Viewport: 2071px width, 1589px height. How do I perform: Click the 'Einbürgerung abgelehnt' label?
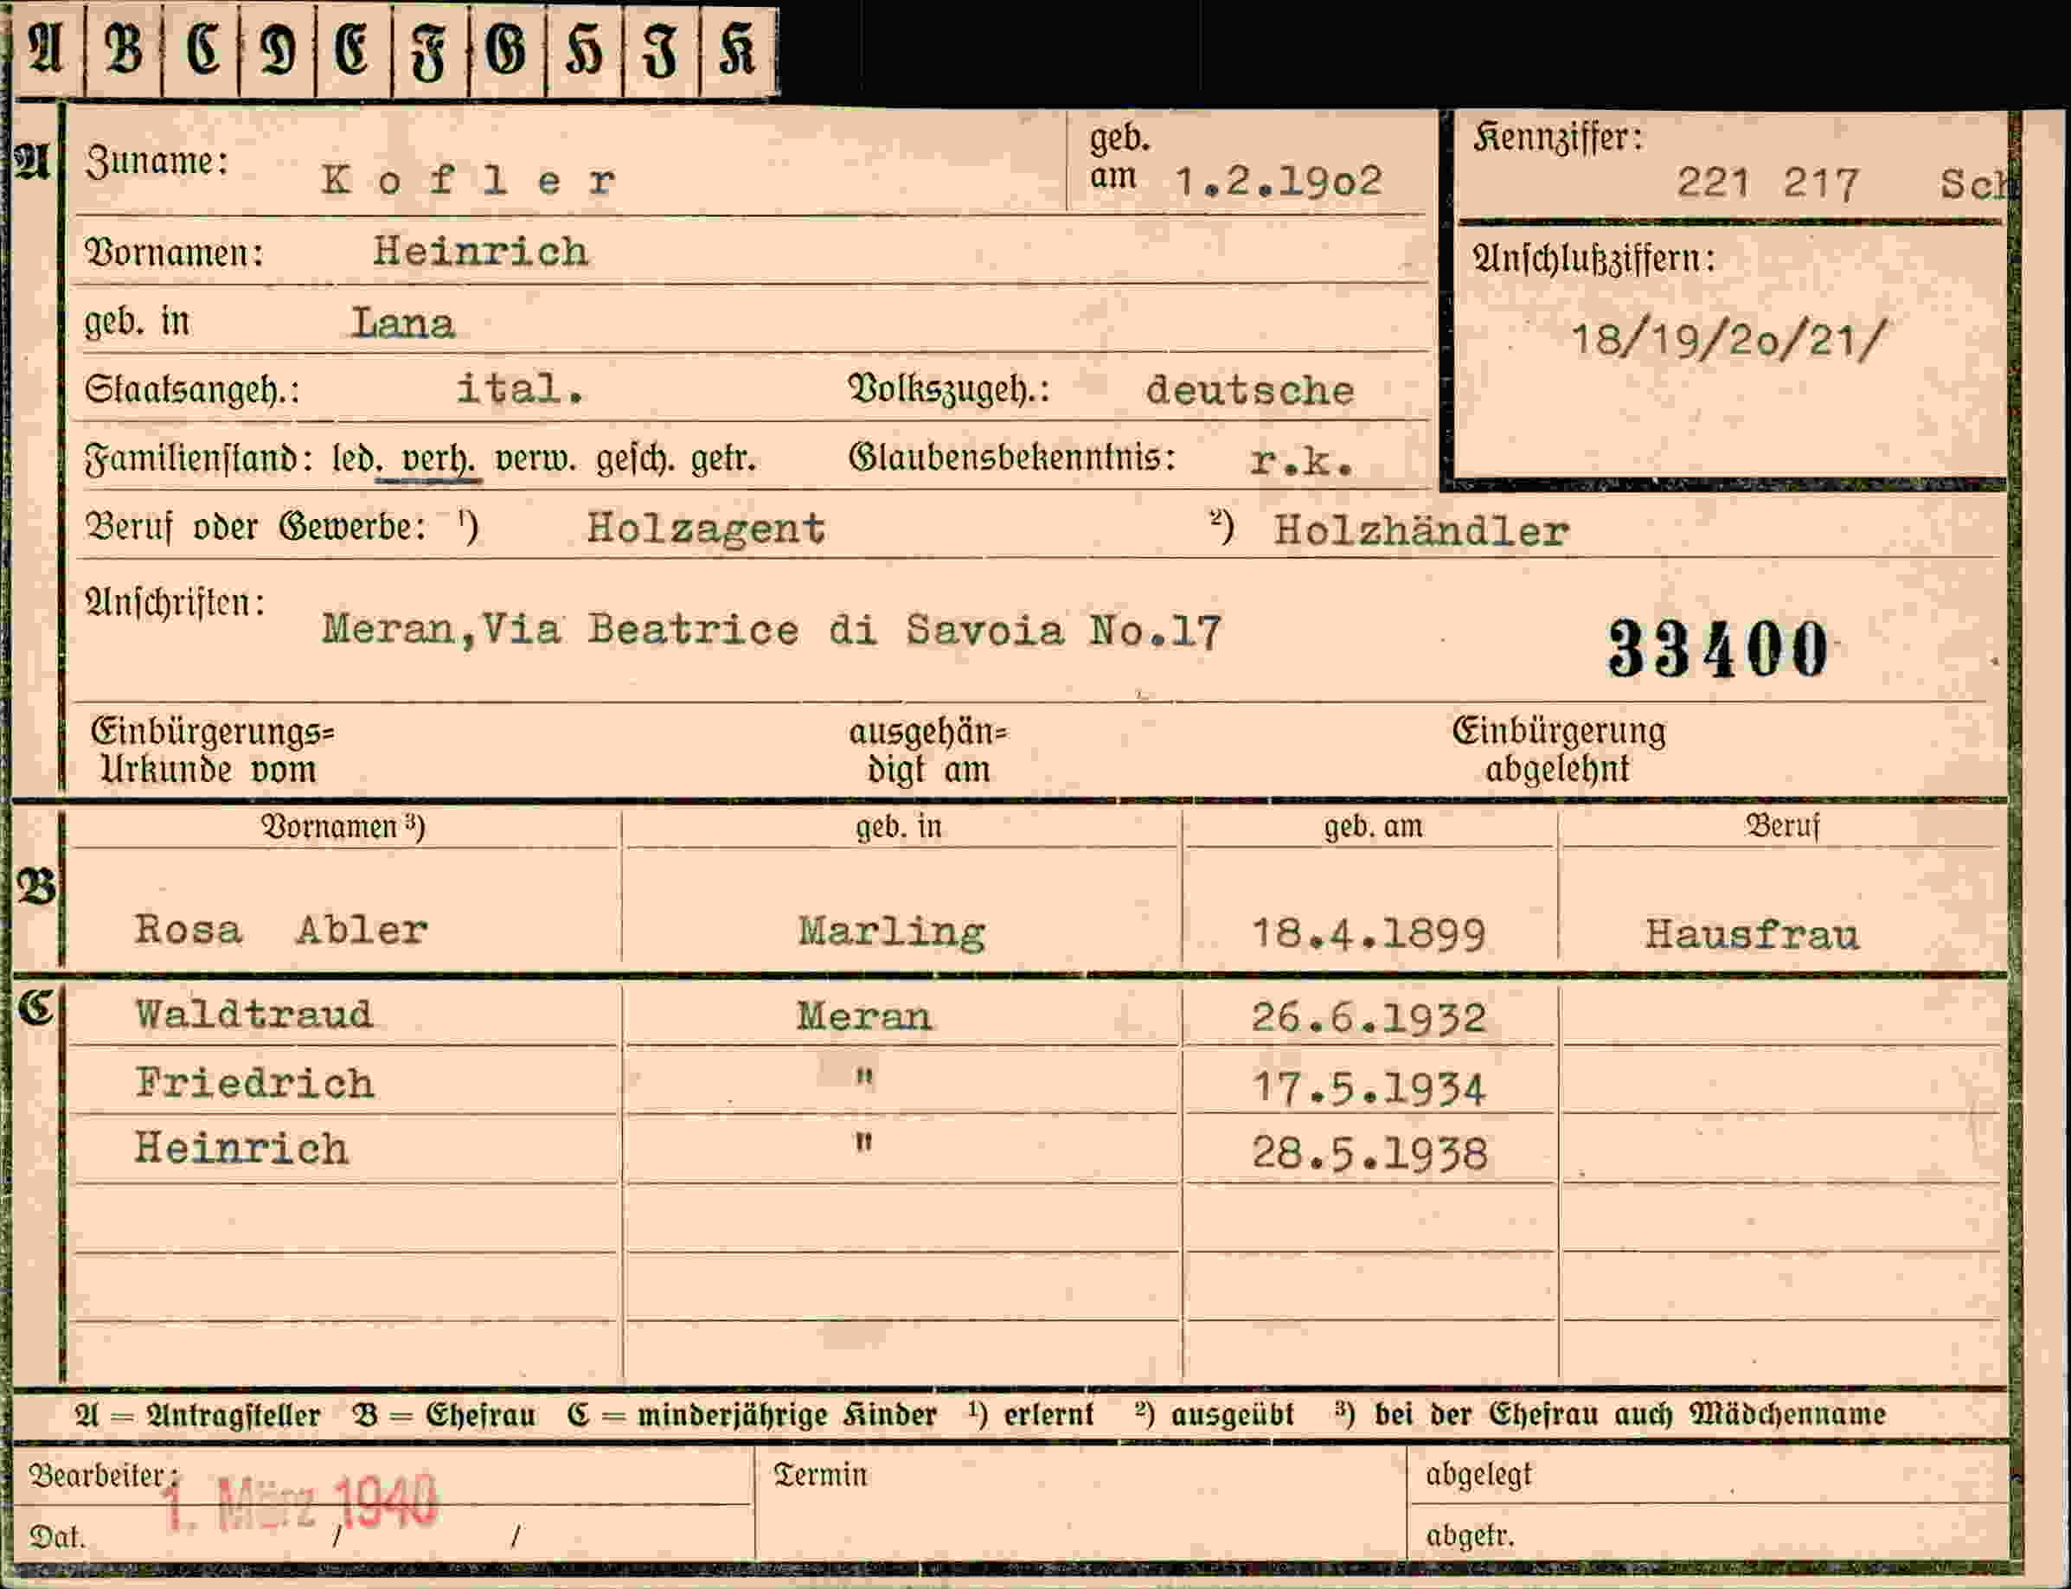pos(1559,749)
